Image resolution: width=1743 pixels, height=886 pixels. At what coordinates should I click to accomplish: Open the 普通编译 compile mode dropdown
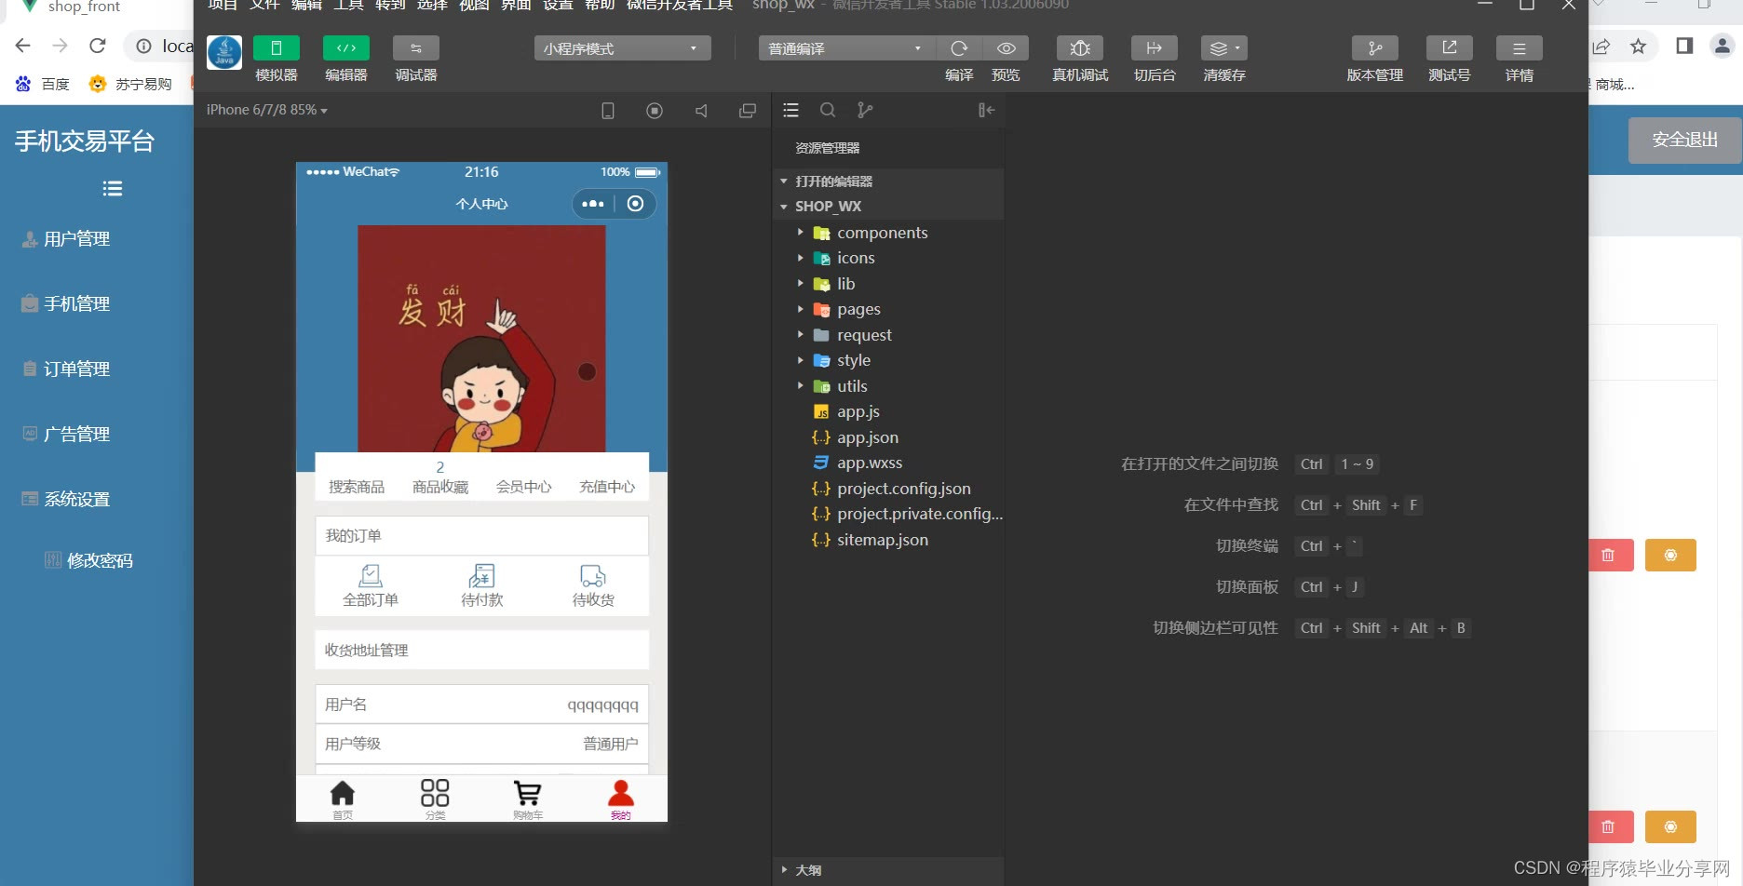[x=846, y=48]
